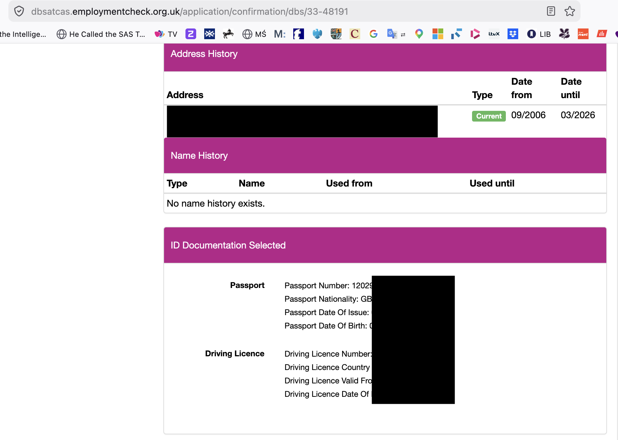Open the TV bookmark

coord(166,34)
